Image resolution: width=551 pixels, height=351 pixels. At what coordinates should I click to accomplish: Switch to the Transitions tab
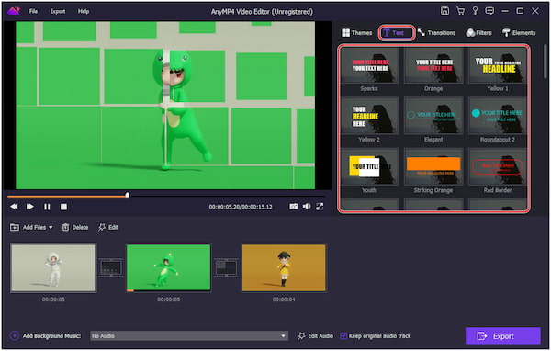click(x=436, y=33)
